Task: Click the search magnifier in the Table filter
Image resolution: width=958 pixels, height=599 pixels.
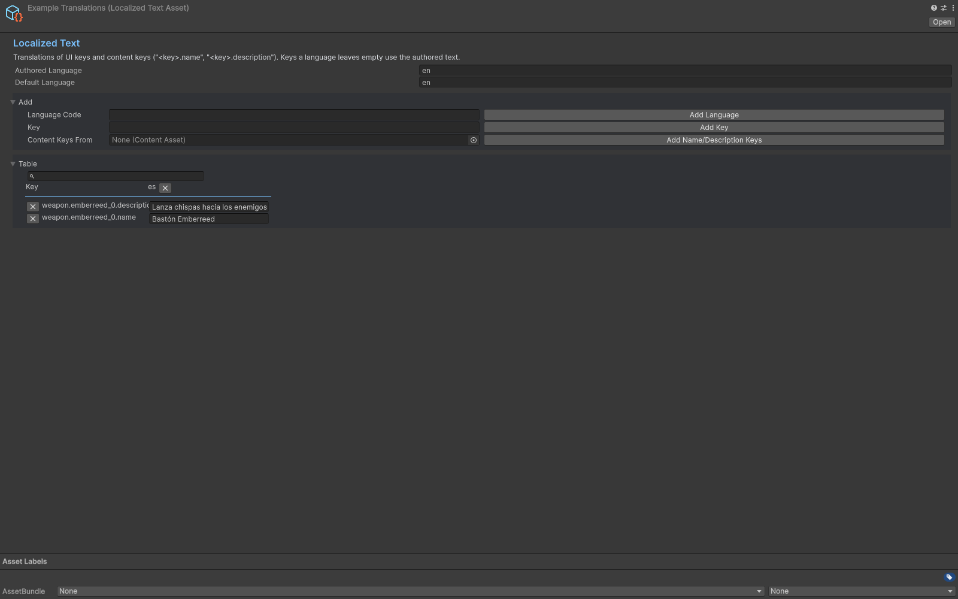Action: click(x=32, y=176)
